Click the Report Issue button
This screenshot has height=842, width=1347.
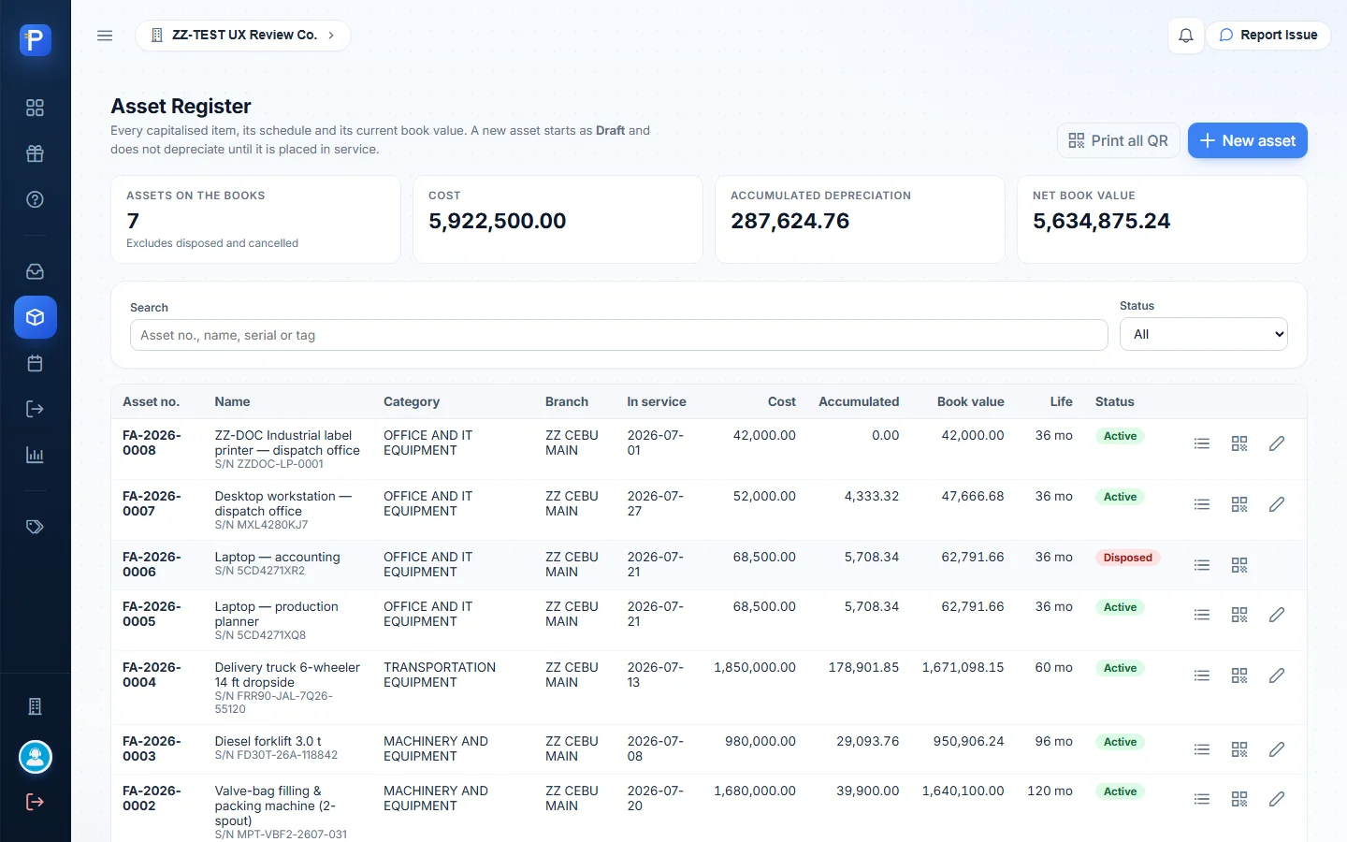(1267, 36)
